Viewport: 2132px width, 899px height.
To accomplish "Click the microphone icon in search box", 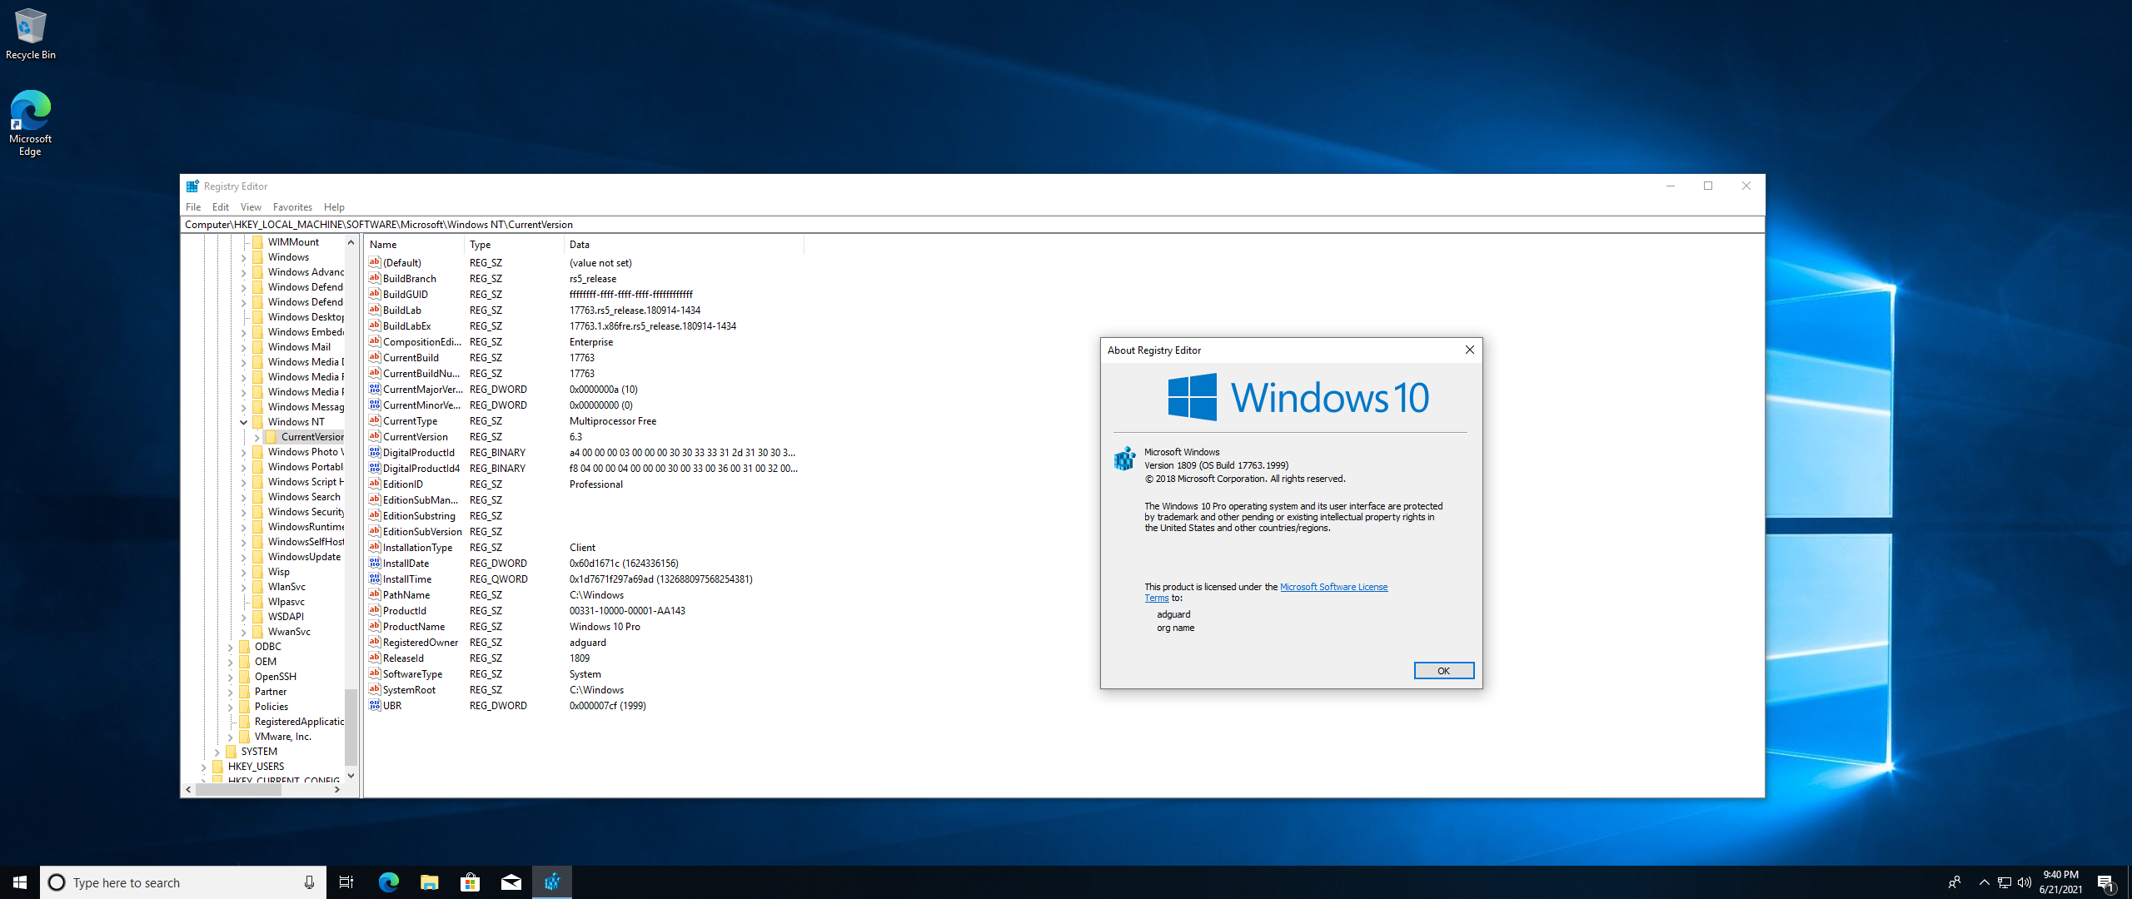I will pos(309,882).
